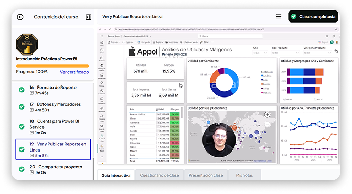The image size is (352, 194).
Task: Expand the Tipo Producto slicer dropdown
Action: pyautogui.click(x=285, y=53)
